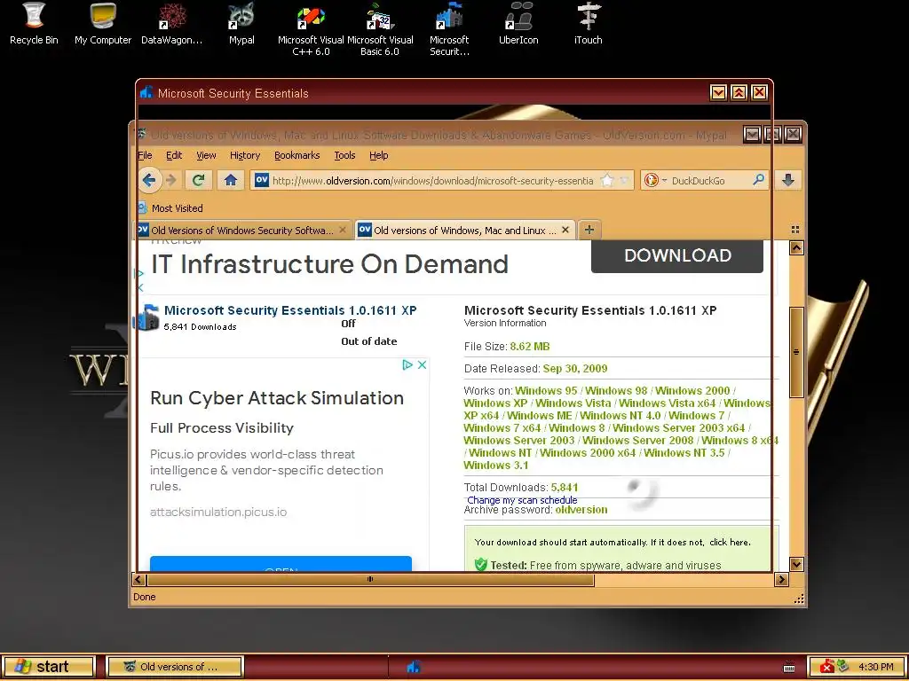The width and height of the screenshot is (909, 681).
Task: Open the iTouch desktop shortcut
Action: point(588,23)
